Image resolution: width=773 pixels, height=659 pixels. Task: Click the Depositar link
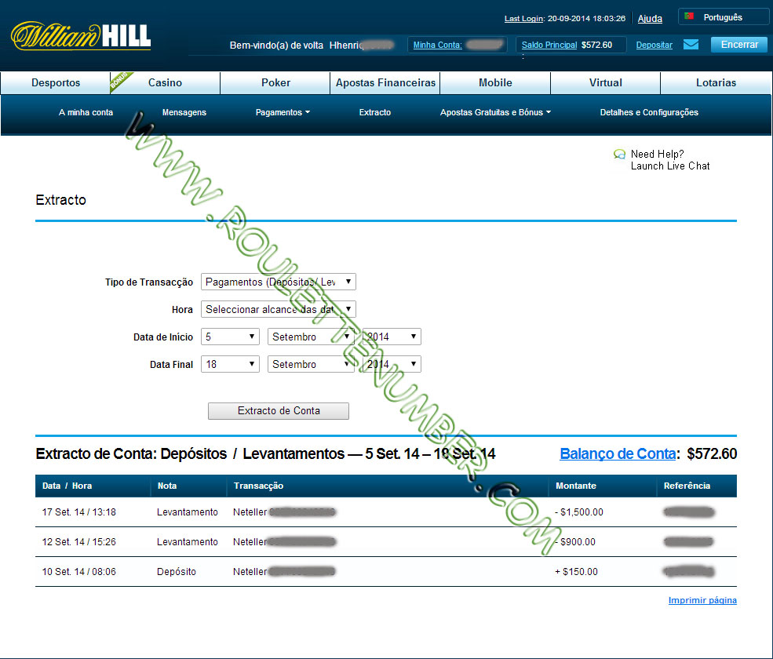coord(654,45)
